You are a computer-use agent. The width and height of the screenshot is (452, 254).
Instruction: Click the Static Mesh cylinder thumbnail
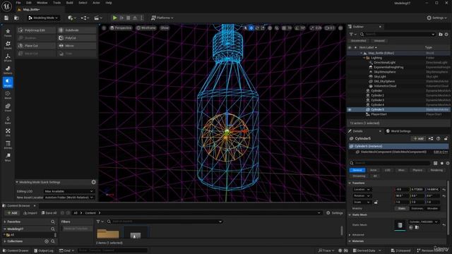click(x=400, y=225)
